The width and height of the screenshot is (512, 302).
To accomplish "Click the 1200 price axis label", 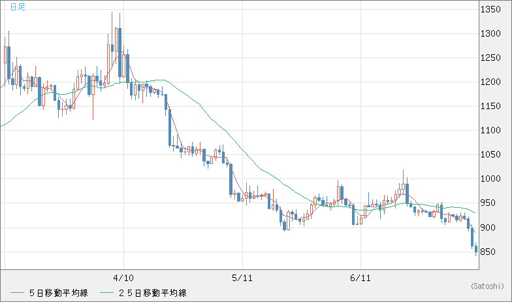I will [490, 82].
